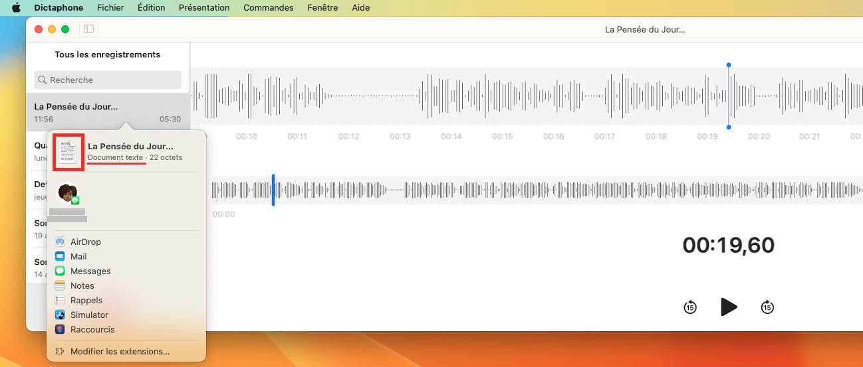Viewport: 863px width, 367px height.
Task: Open the Apple menu
Action: [x=17, y=8]
